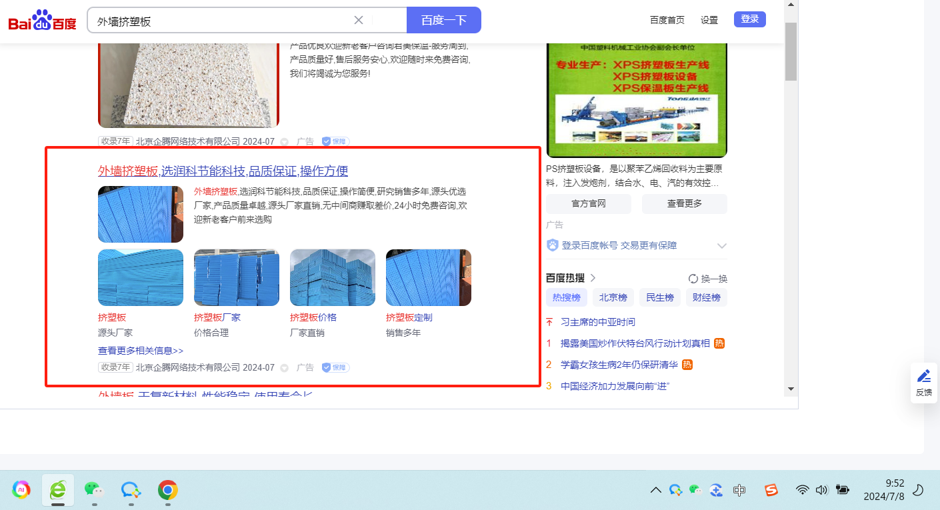
Task: Click the battery status tray icon
Action: pos(843,490)
